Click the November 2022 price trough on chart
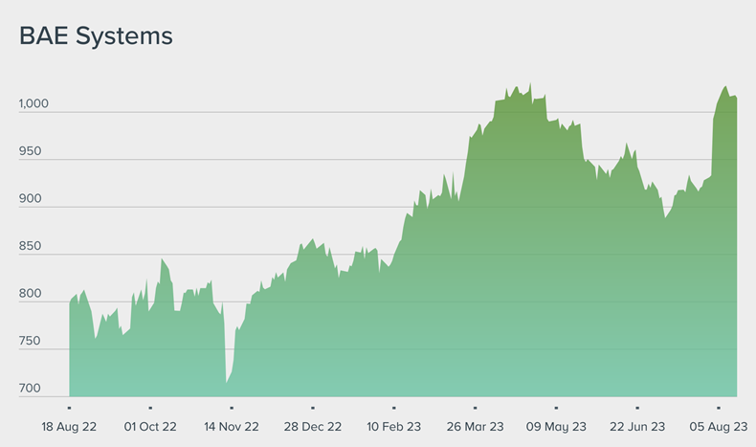The width and height of the screenshot is (756, 447). click(226, 383)
